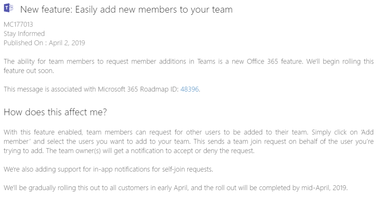Click 'feature out soon.' line of text
This screenshot has width=380, height=199.
29,71
